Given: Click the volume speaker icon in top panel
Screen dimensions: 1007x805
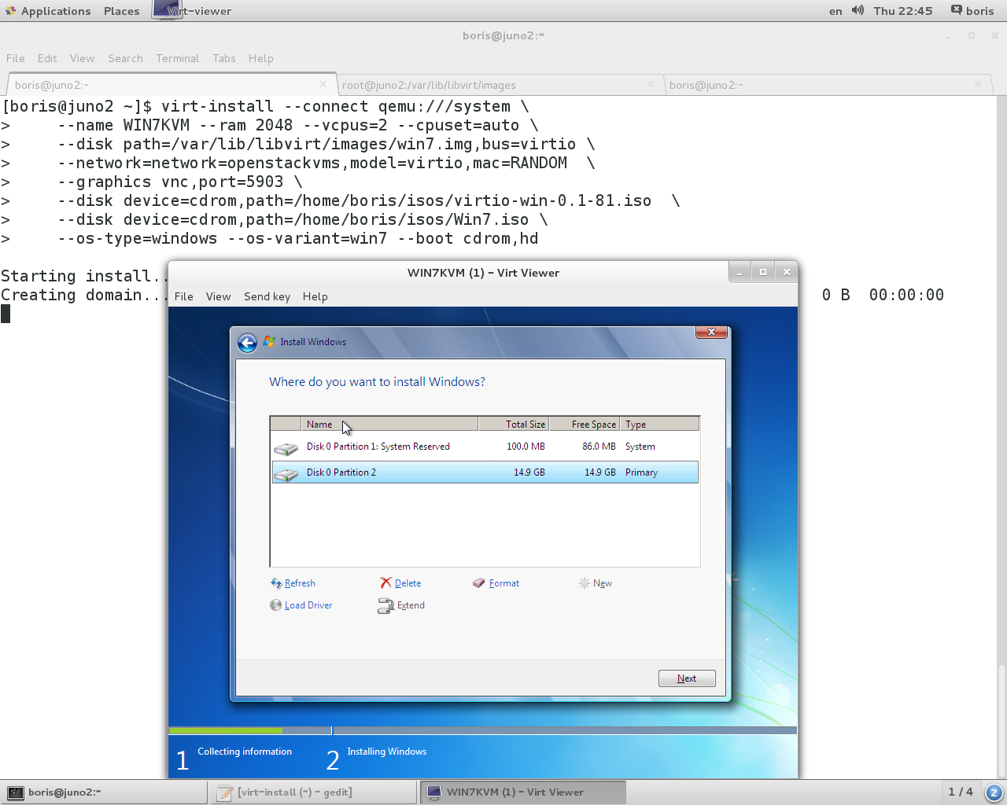Looking at the screenshot, I should [858, 10].
